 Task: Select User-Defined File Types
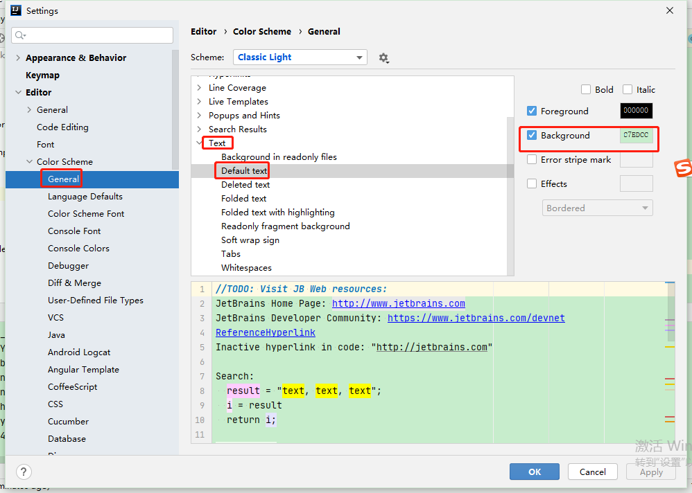[x=96, y=300]
